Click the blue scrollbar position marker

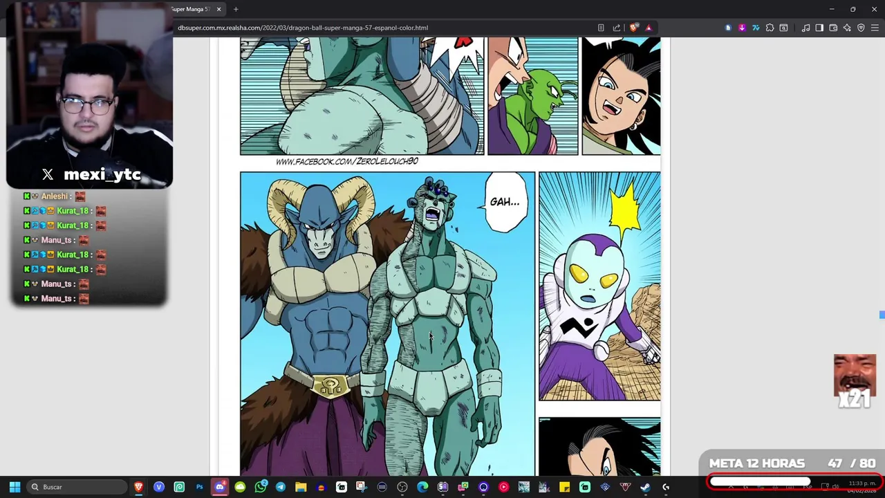[x=882, y=315]
